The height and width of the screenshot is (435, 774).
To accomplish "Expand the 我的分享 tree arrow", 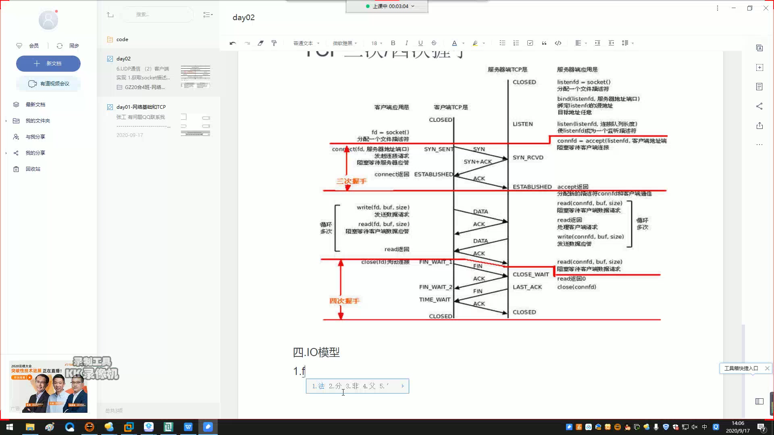I will [x=6, y=153].
